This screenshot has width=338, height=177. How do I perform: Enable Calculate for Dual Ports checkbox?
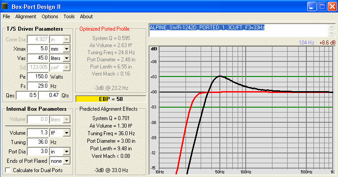point(8,170)
